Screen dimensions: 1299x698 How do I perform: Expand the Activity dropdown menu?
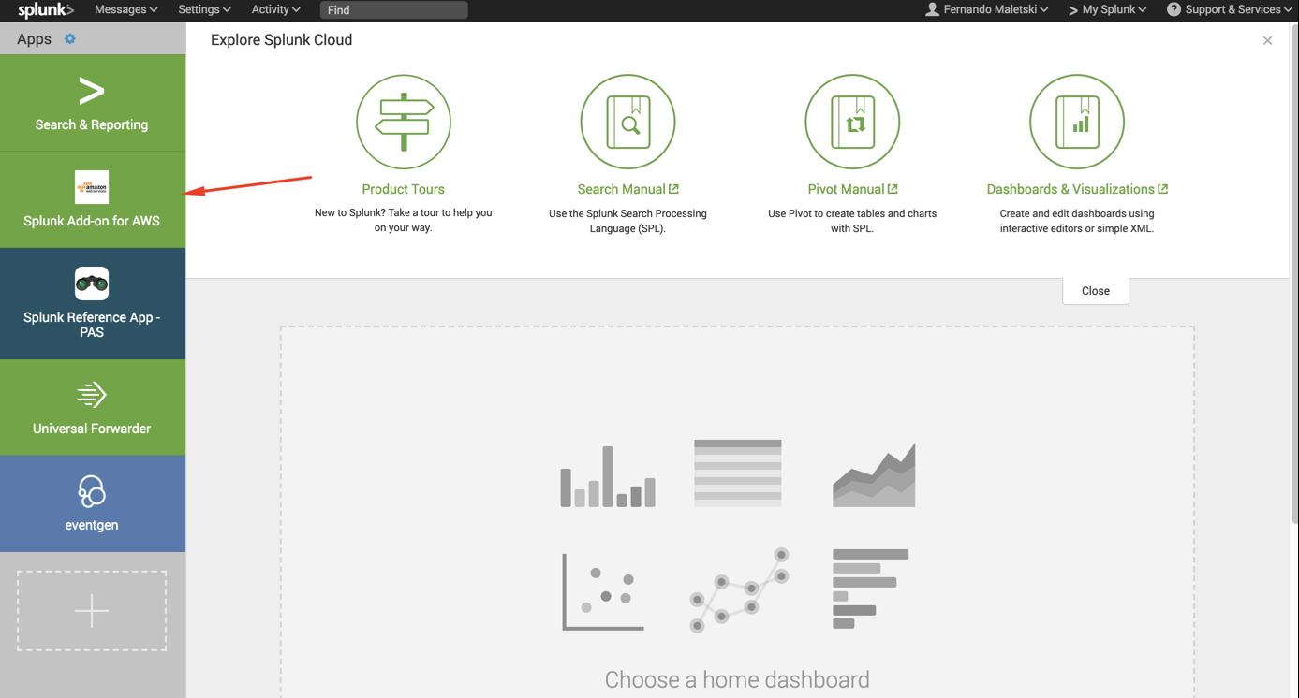[275, 9]
